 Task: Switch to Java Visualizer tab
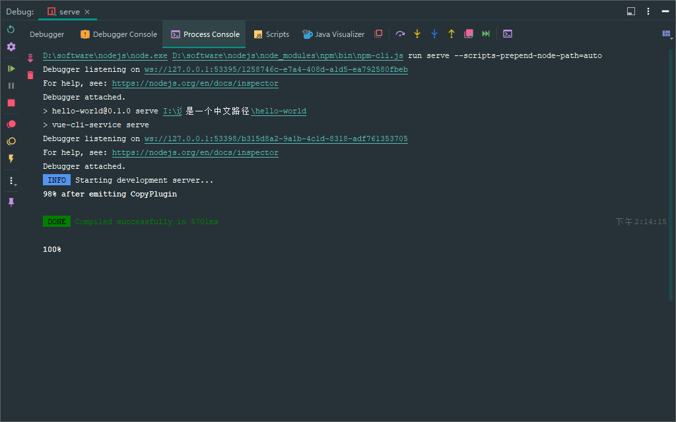click(x=333, y=34)
